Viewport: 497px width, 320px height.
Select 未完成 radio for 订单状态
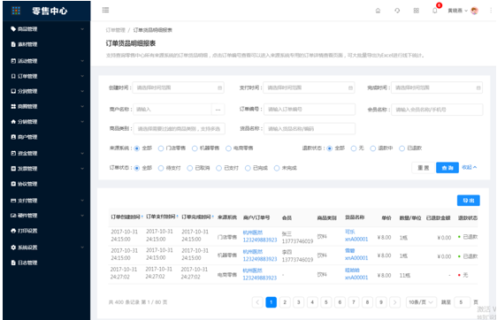(277, 168)
